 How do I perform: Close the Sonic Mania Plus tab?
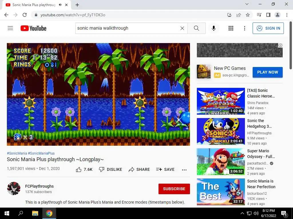pos(66,5)
